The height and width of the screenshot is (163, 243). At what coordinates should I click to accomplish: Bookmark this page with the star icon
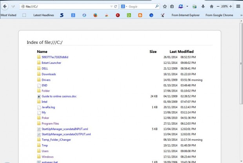click(x=165, y=7)
